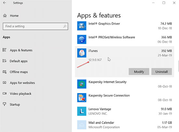Click the Video playback camera icon
179x132 pixels.
click(x=5, y=93)
